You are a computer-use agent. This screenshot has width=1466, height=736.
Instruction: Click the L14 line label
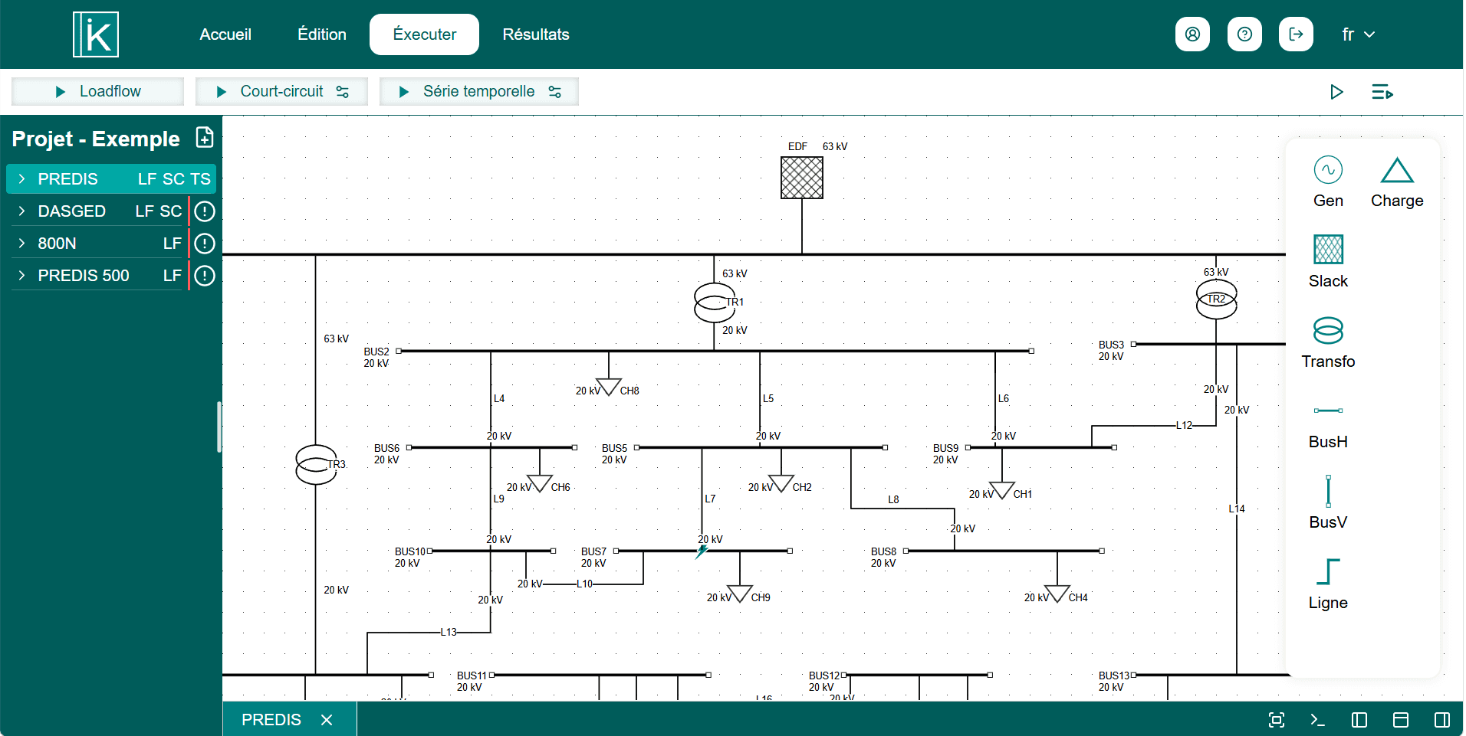[1237, 509]
